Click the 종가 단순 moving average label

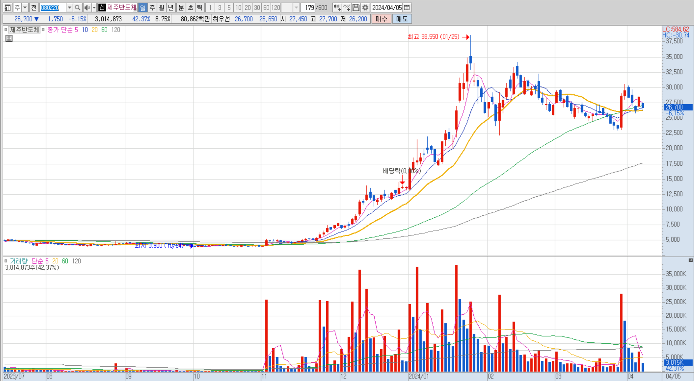[60, 30]
